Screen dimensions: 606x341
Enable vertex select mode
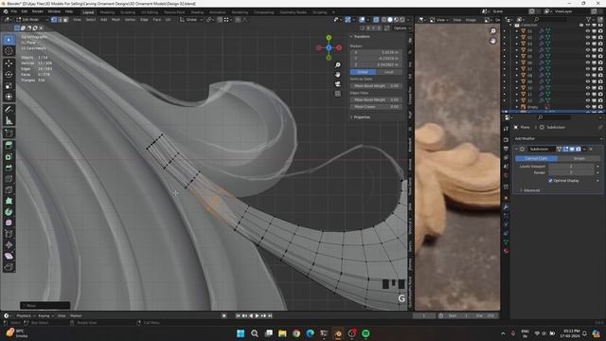(54, 19)
